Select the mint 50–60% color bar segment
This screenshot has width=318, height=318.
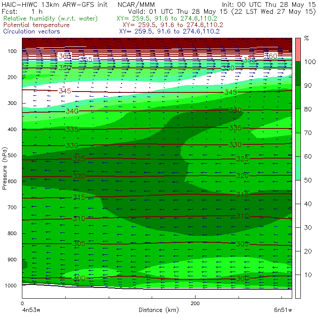point(298,168)
